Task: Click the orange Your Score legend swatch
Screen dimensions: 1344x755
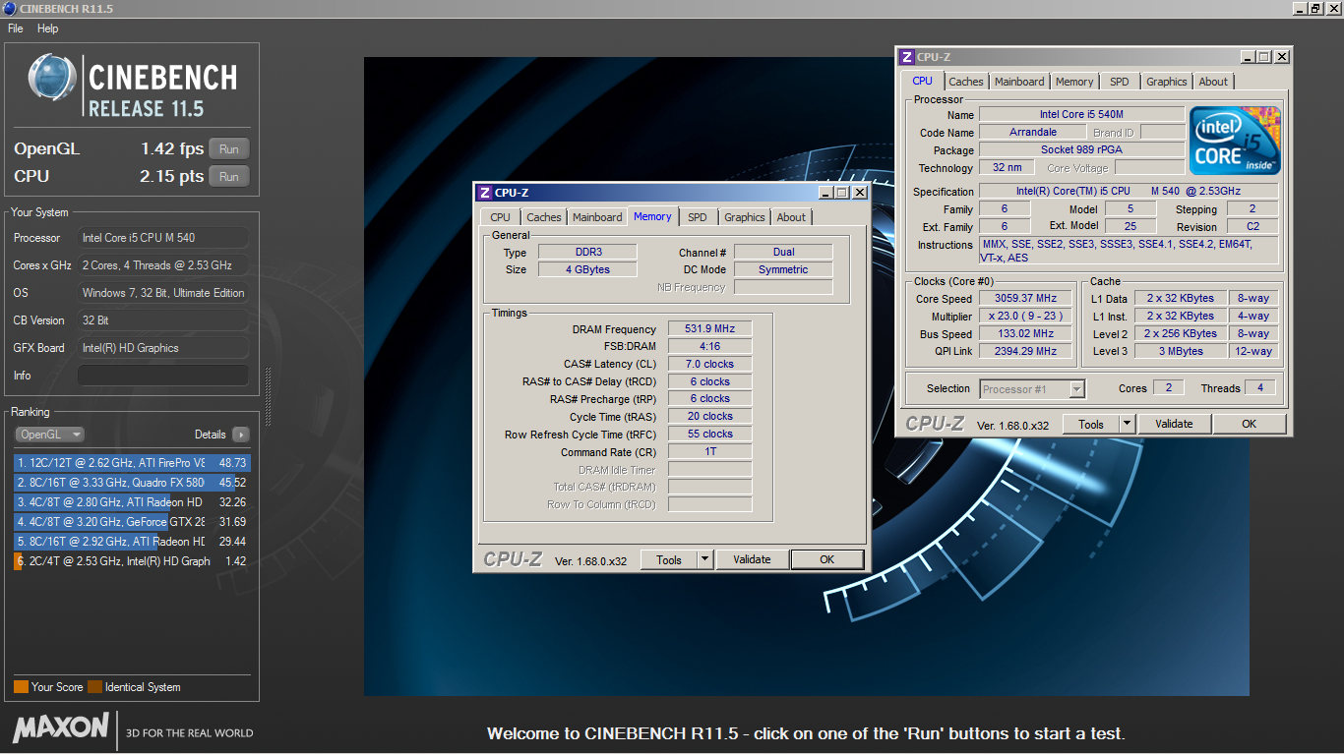Action: pos(21,687)
